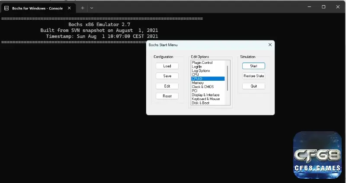Close the terminal window

tap(338, 7)
